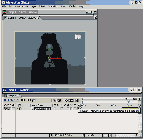This screenshot has width=143, height=139.
Task: Select the Comp 1 tab in the Timeline
Action: click(12, 95)
